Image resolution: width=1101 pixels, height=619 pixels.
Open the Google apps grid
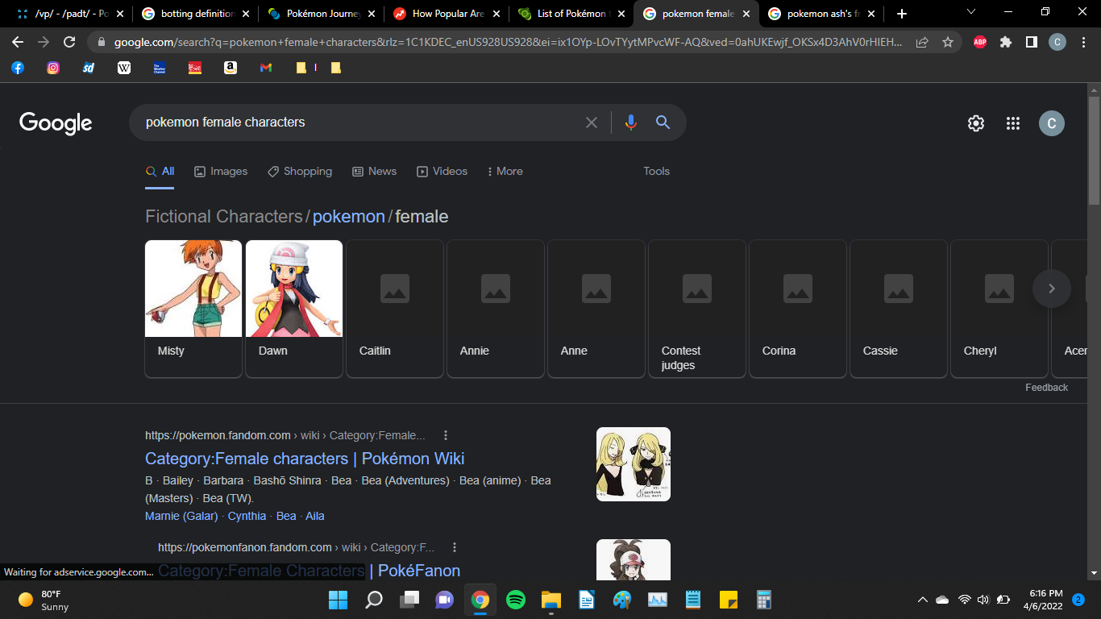pyautogui.click(x=1013, y=123)
